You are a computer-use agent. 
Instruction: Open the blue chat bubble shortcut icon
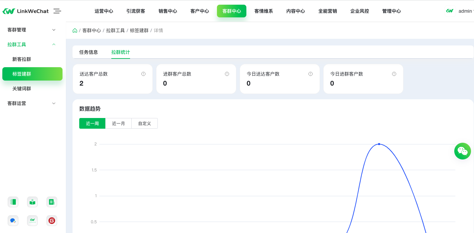click(13, 221)
